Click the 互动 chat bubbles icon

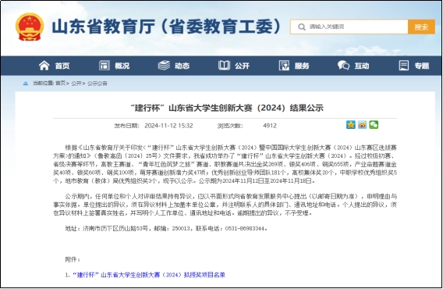click(x=343, y=66)
